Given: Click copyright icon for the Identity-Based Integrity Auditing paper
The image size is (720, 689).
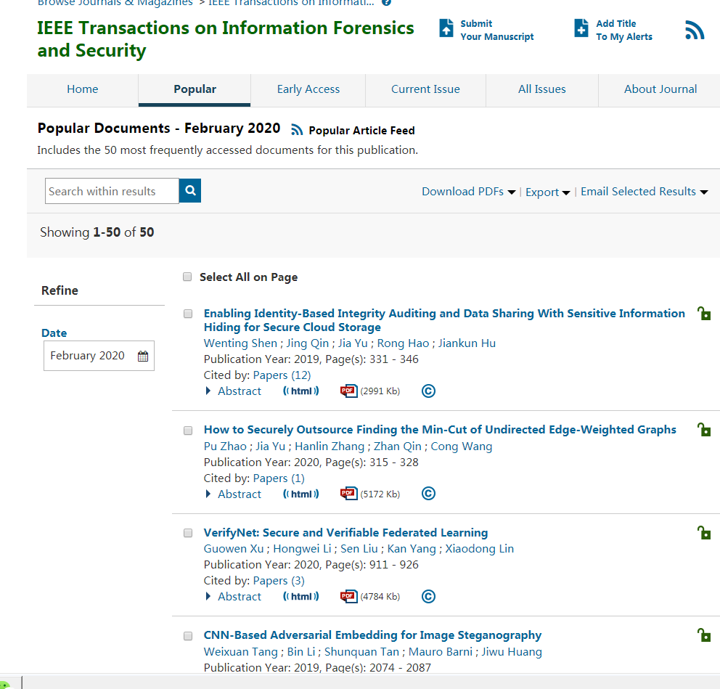Looking at the screenshot, I should coord(428,391).
